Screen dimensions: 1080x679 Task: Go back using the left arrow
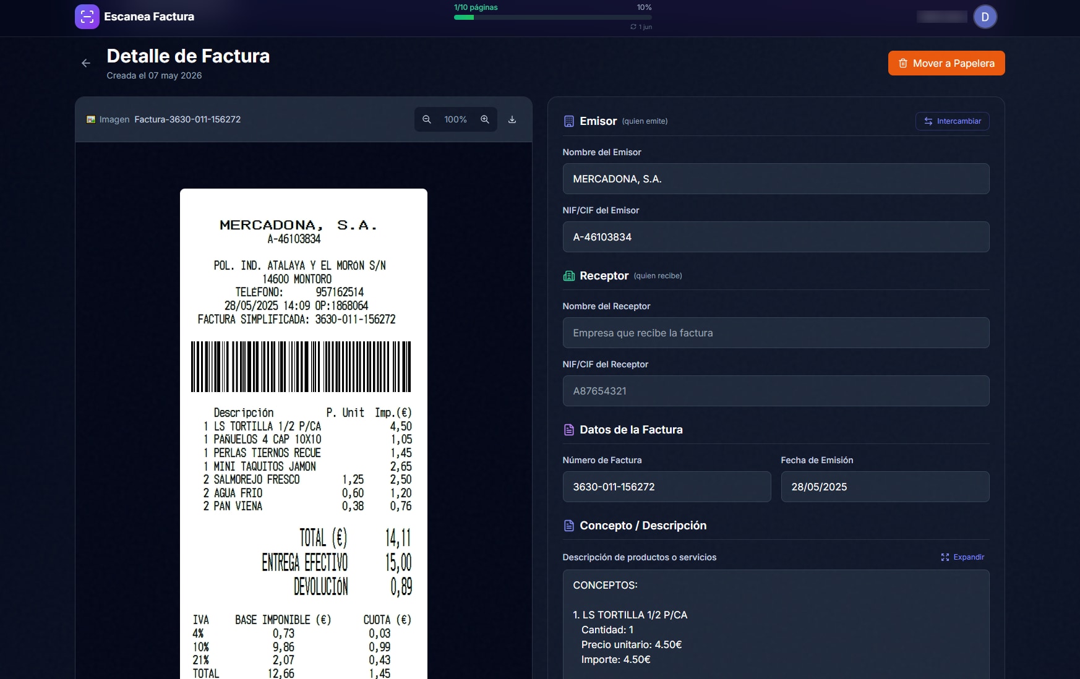tap(86, 63)
